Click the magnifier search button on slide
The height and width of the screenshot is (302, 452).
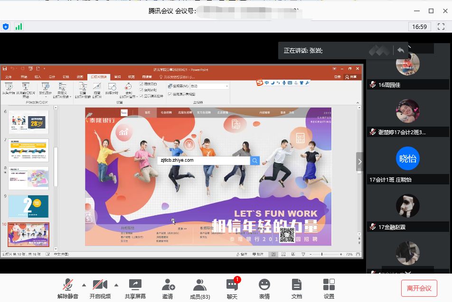255,160
